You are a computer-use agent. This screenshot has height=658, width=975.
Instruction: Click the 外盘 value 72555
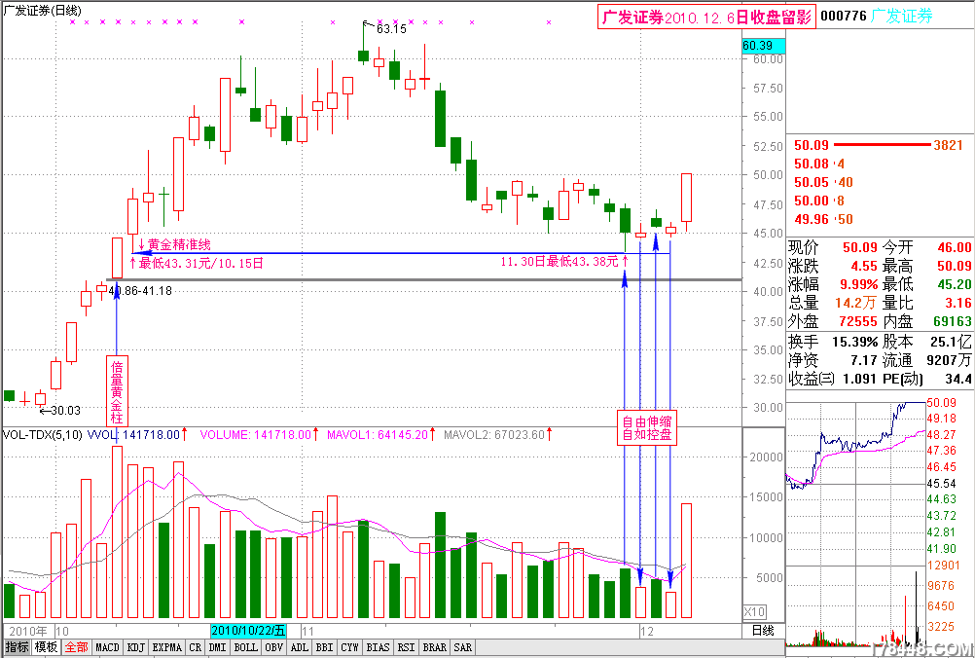856,321
